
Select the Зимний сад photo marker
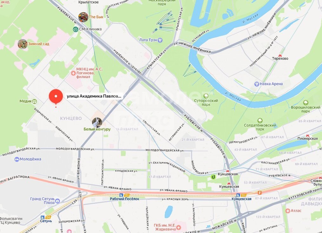[23, 44]
